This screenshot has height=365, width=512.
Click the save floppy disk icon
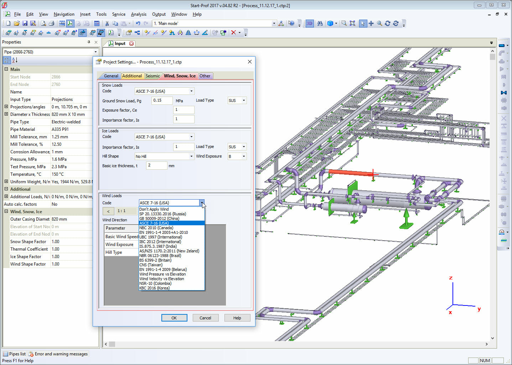[x=25, y=24]
